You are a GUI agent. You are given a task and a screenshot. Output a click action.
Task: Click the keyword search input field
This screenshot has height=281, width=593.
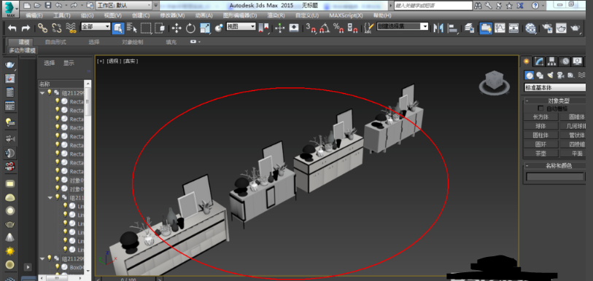(x=433, y=5)
